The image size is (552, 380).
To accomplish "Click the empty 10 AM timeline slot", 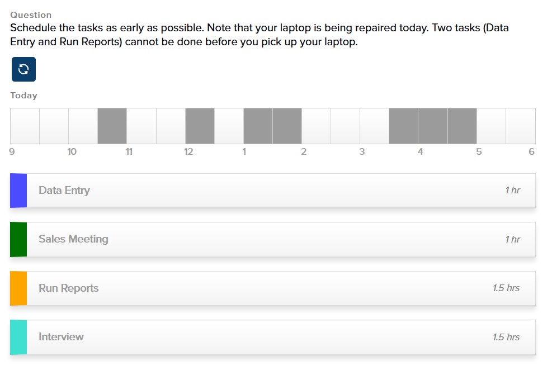I will pyautogui.click(x=83, y=125).
